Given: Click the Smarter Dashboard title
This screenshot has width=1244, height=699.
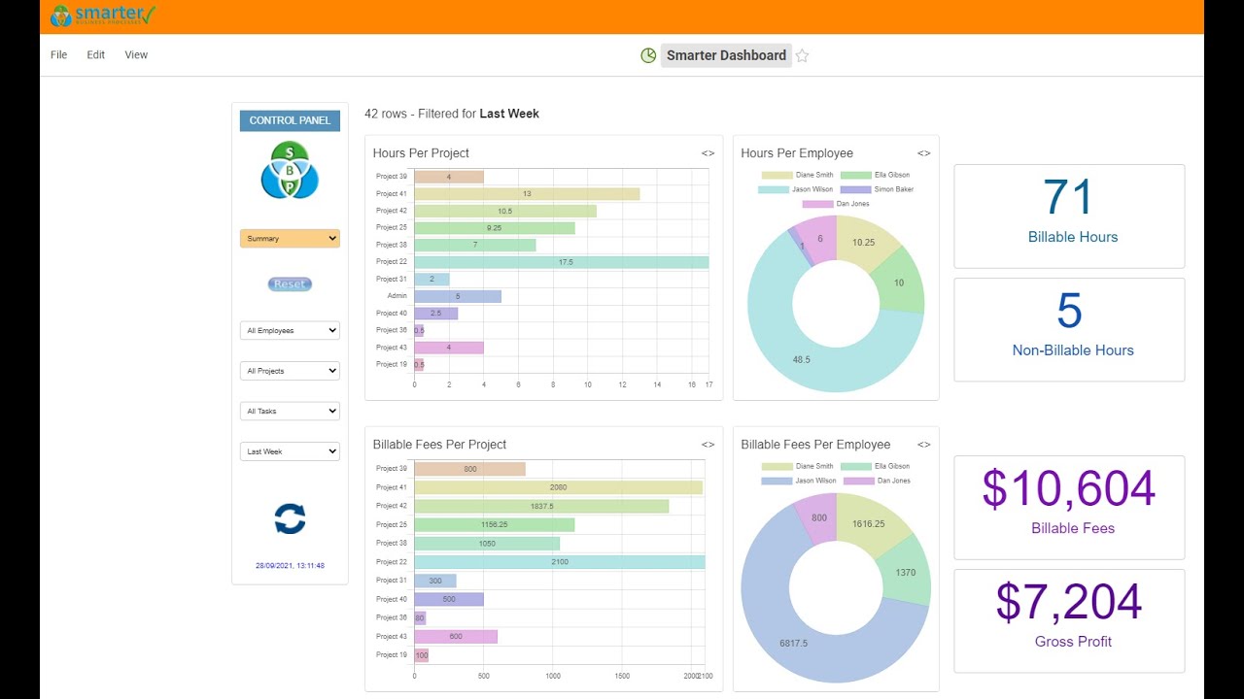Looking at the screenshot, I should click(x=726, y=55).
